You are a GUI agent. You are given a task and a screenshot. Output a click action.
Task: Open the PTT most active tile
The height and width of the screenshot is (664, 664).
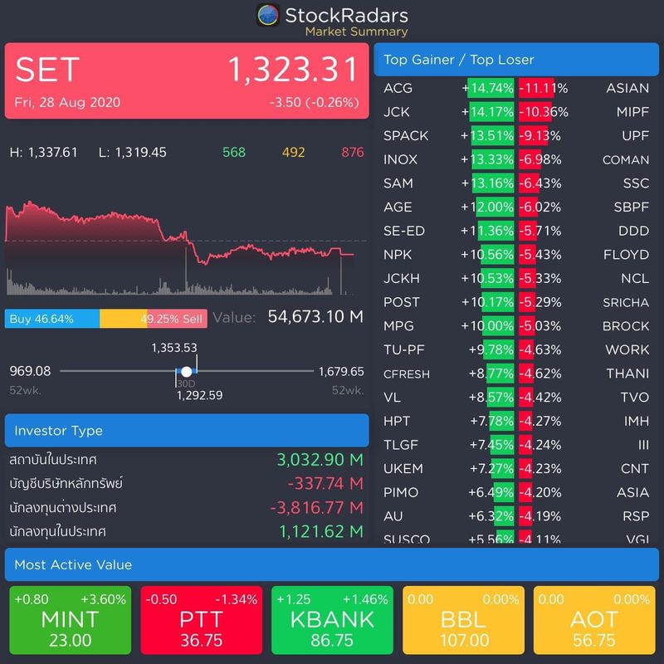click(x=201, y=620)
